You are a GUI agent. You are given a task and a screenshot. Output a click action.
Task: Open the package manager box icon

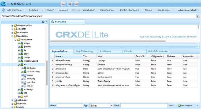pyautogui.click(x=70, y=4)
